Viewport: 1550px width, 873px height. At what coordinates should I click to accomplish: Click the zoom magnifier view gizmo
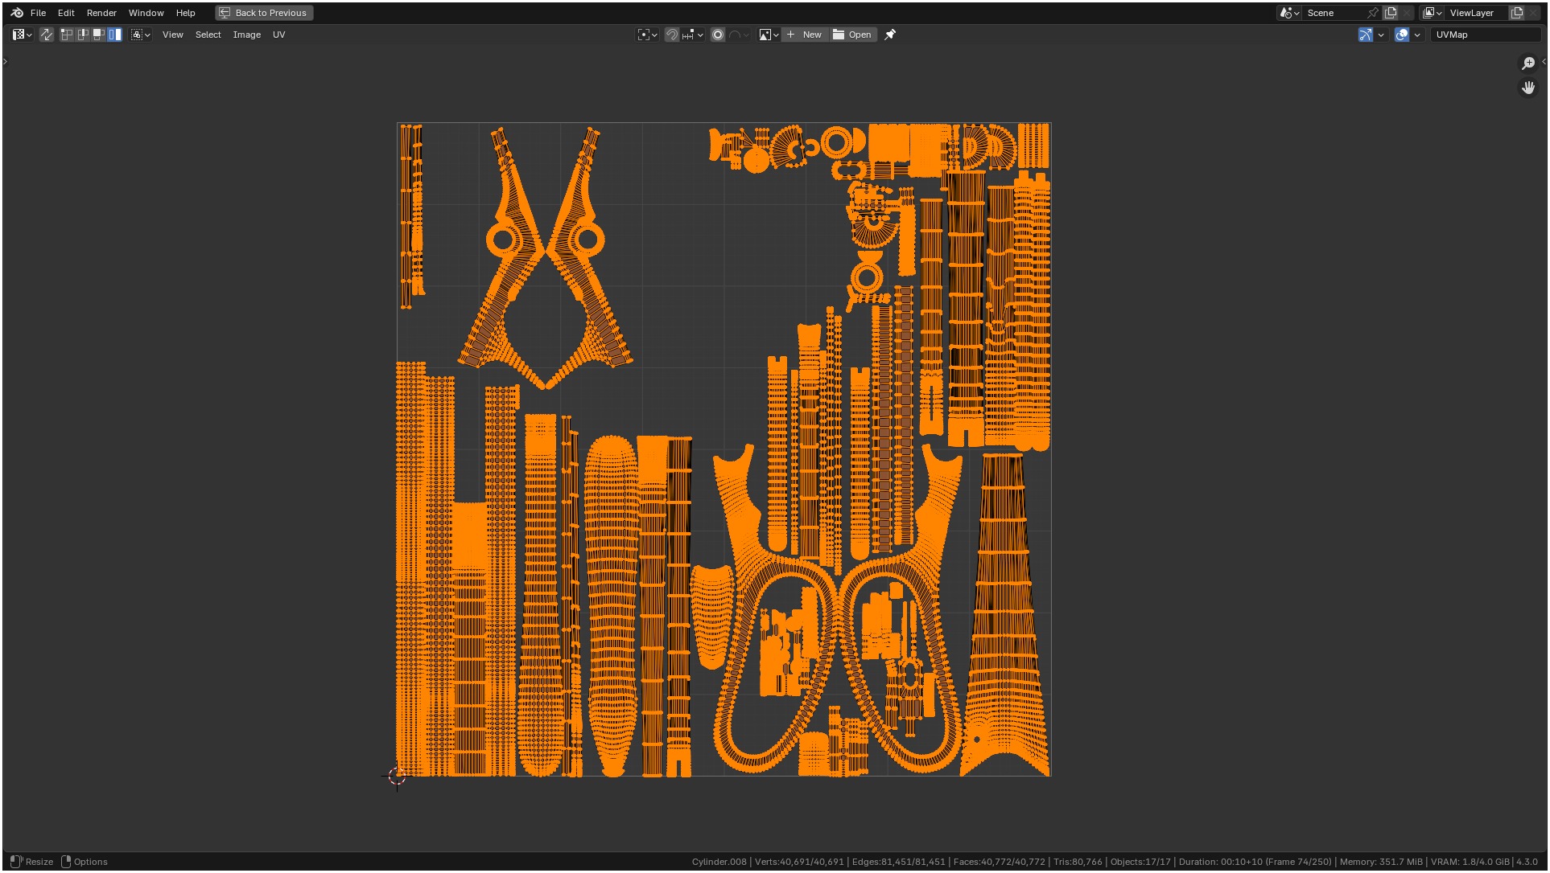(1527, 64)
